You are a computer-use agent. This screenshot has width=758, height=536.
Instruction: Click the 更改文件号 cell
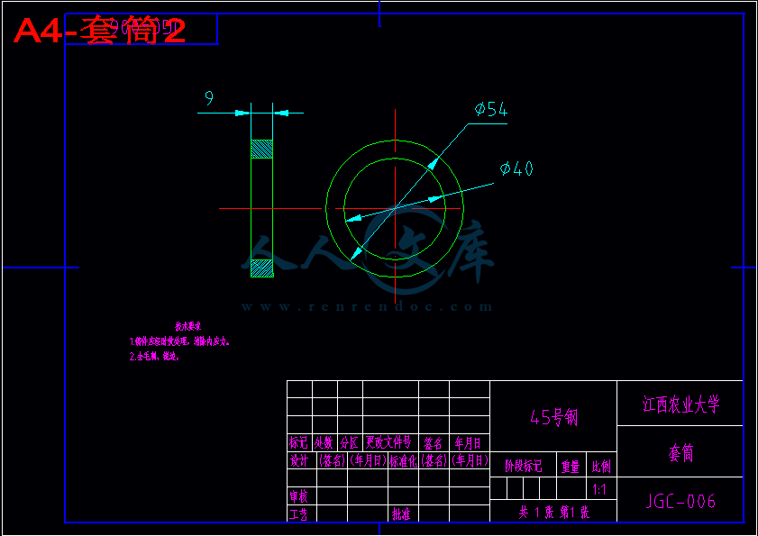tap(389, 442)
